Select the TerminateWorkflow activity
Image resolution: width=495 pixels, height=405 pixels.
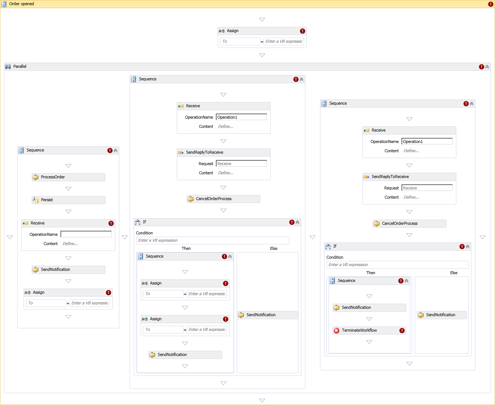click(369, 331)
